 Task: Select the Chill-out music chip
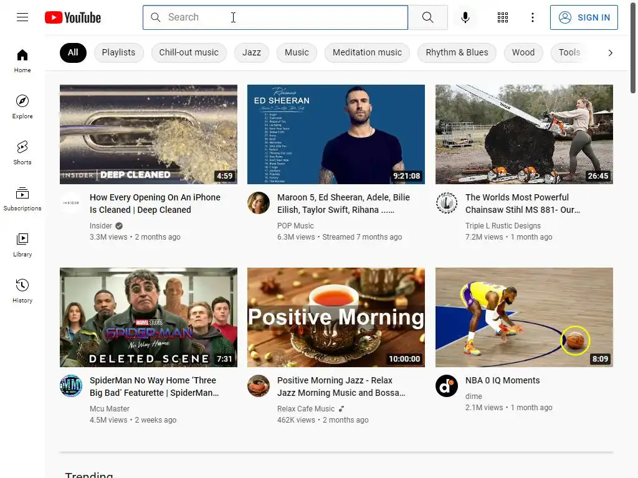pyautogui.click(x=189, y=52)
